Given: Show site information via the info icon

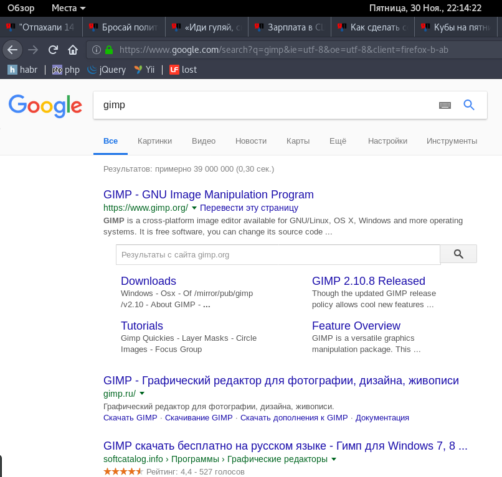Looking at the screenshot, I should click(x=97, y=50).
